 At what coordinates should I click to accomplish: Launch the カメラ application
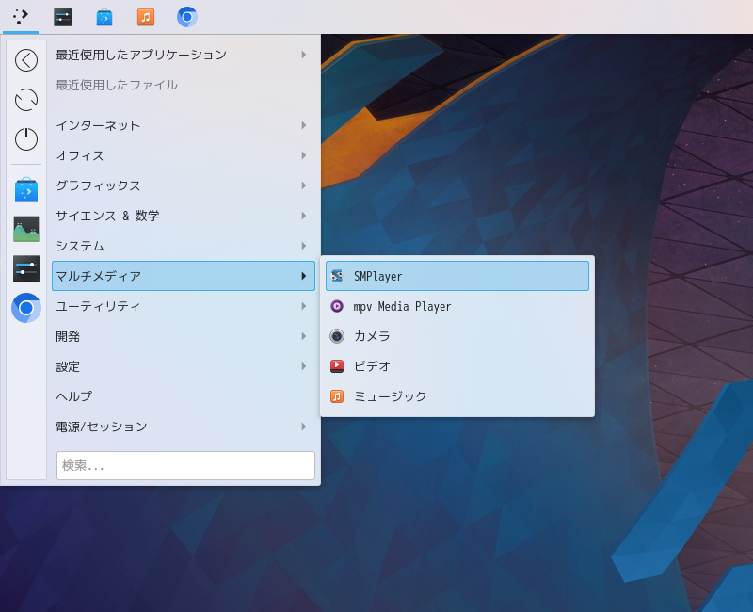pos(457,336)
